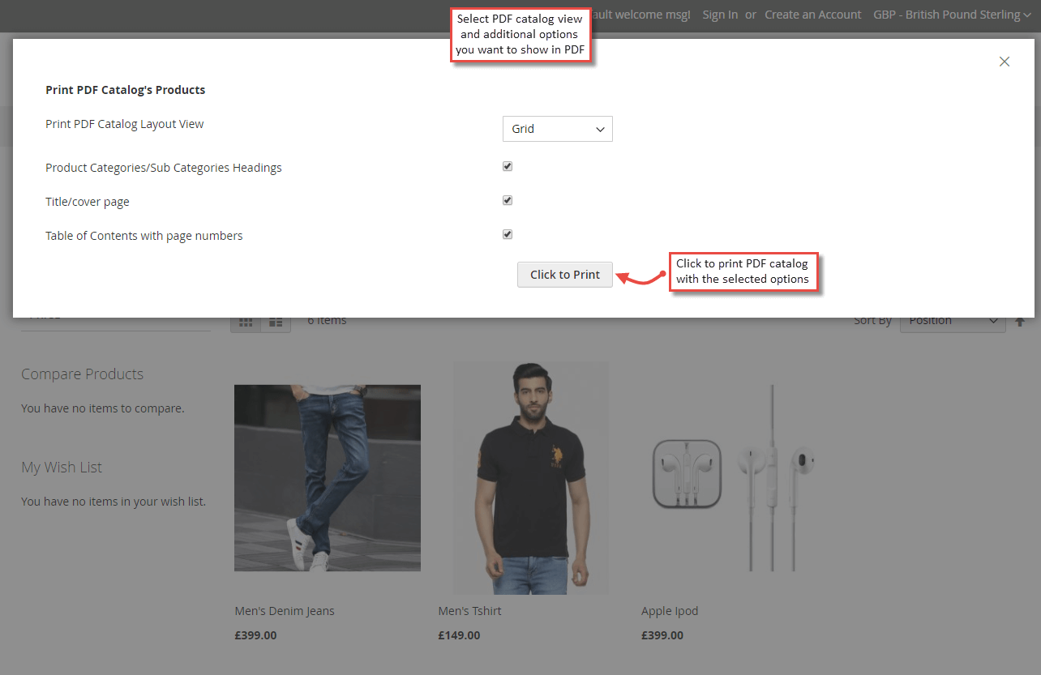Click the sort direction arrow icon
1041x675 pixels.
click(1020, 321)
